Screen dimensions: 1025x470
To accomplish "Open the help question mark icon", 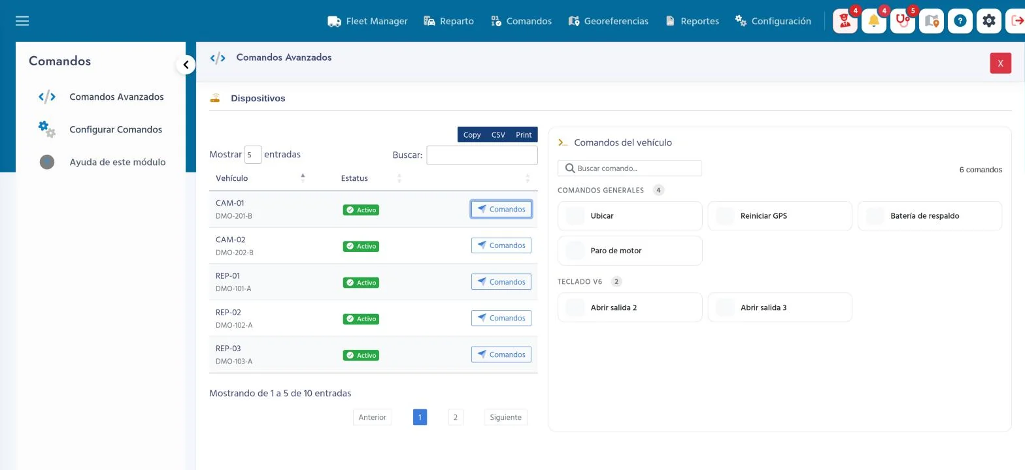I will (x=960, y=21).
